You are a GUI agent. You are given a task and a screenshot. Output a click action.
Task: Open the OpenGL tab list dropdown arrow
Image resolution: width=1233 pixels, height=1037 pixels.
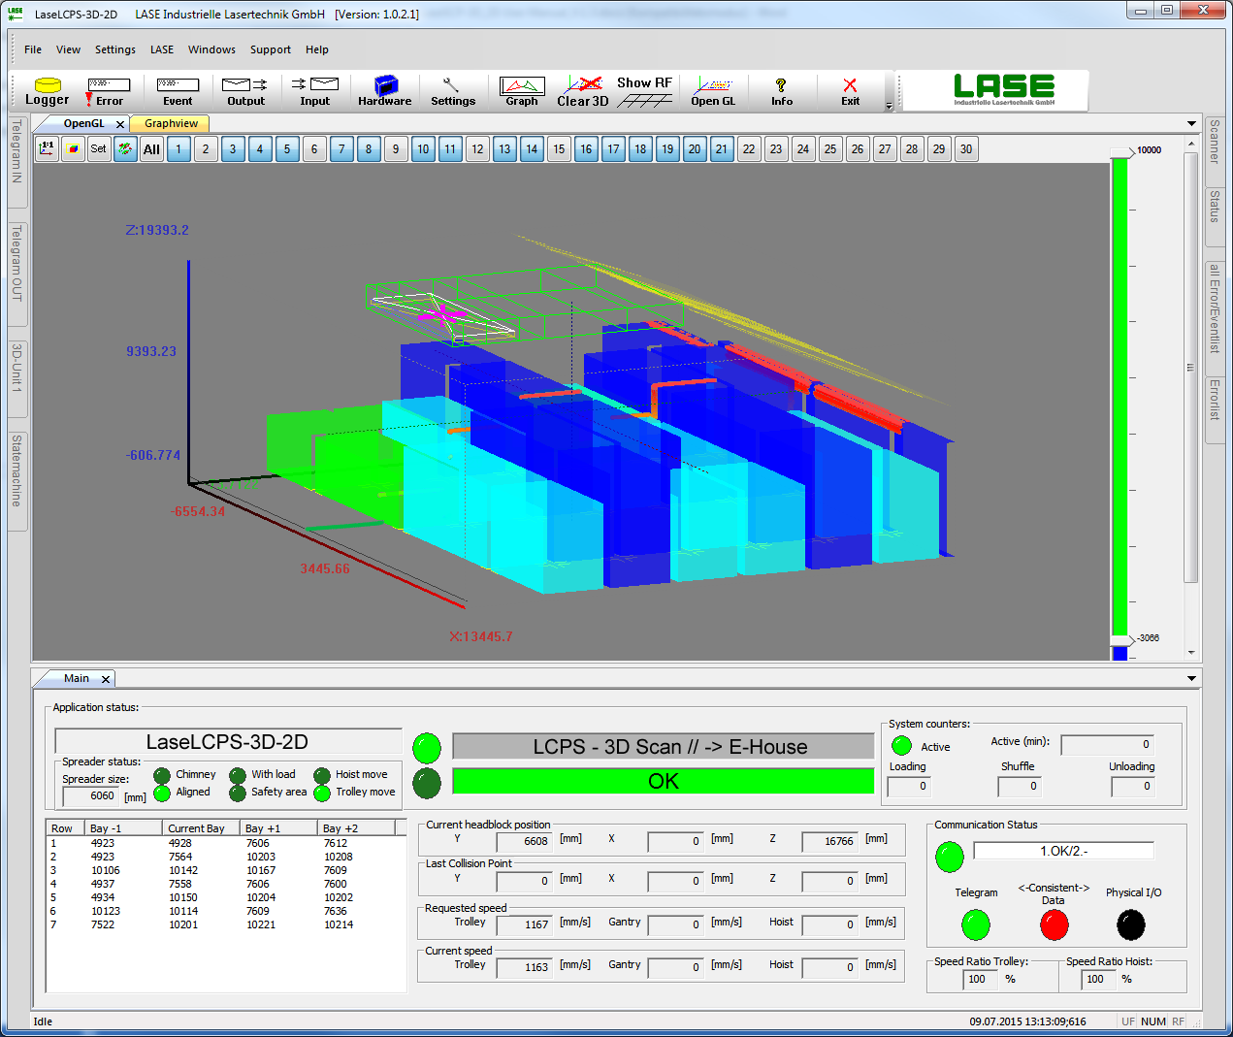click(1191, 123)
